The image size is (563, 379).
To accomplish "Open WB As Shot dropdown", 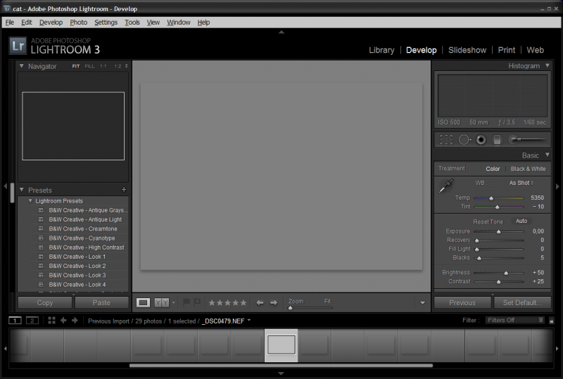I will point(521,183).
